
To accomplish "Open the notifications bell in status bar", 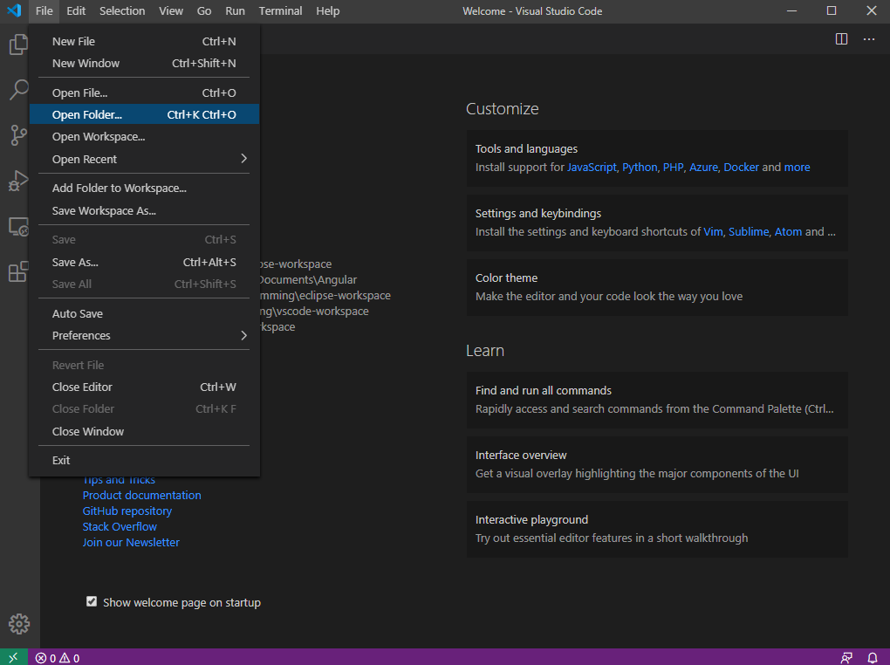I will pyautogui.click(x=872, y=657).
